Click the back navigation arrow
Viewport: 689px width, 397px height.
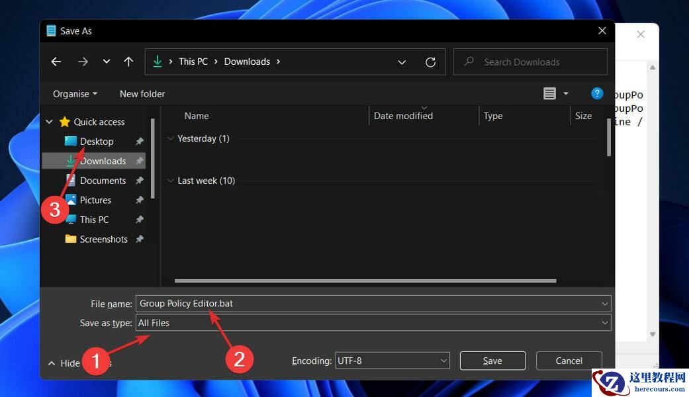pyautogui.click(x=56, y=62)
